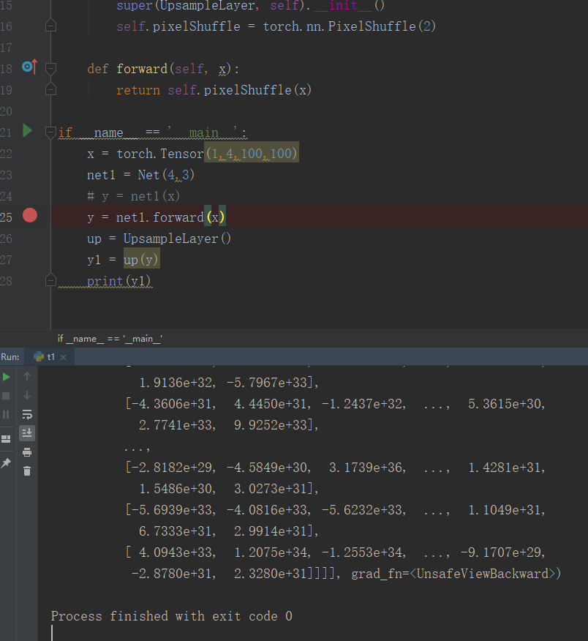Click the override marker icon on line 18

[x=29, y=67]
